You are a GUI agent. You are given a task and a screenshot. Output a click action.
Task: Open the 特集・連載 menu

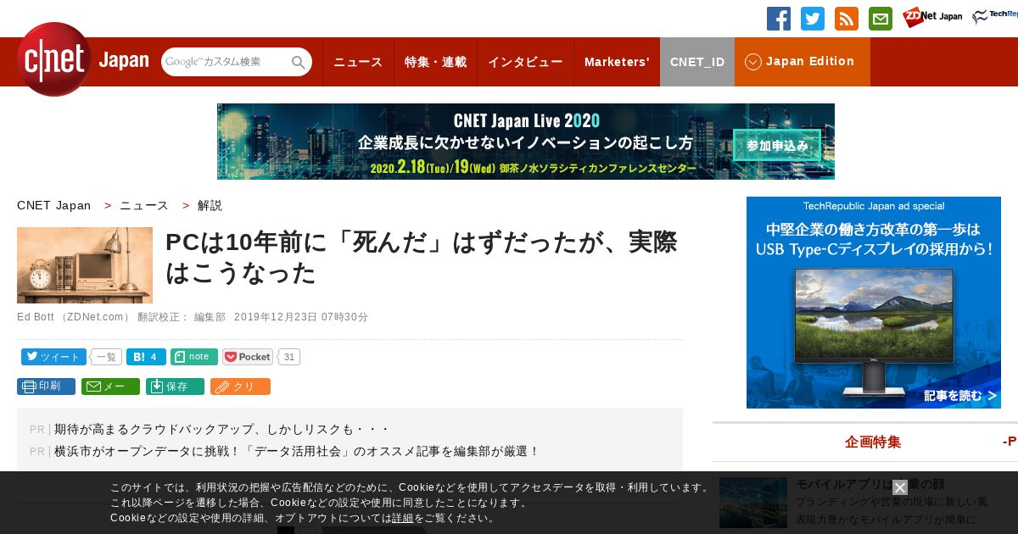tap(435, 62)
